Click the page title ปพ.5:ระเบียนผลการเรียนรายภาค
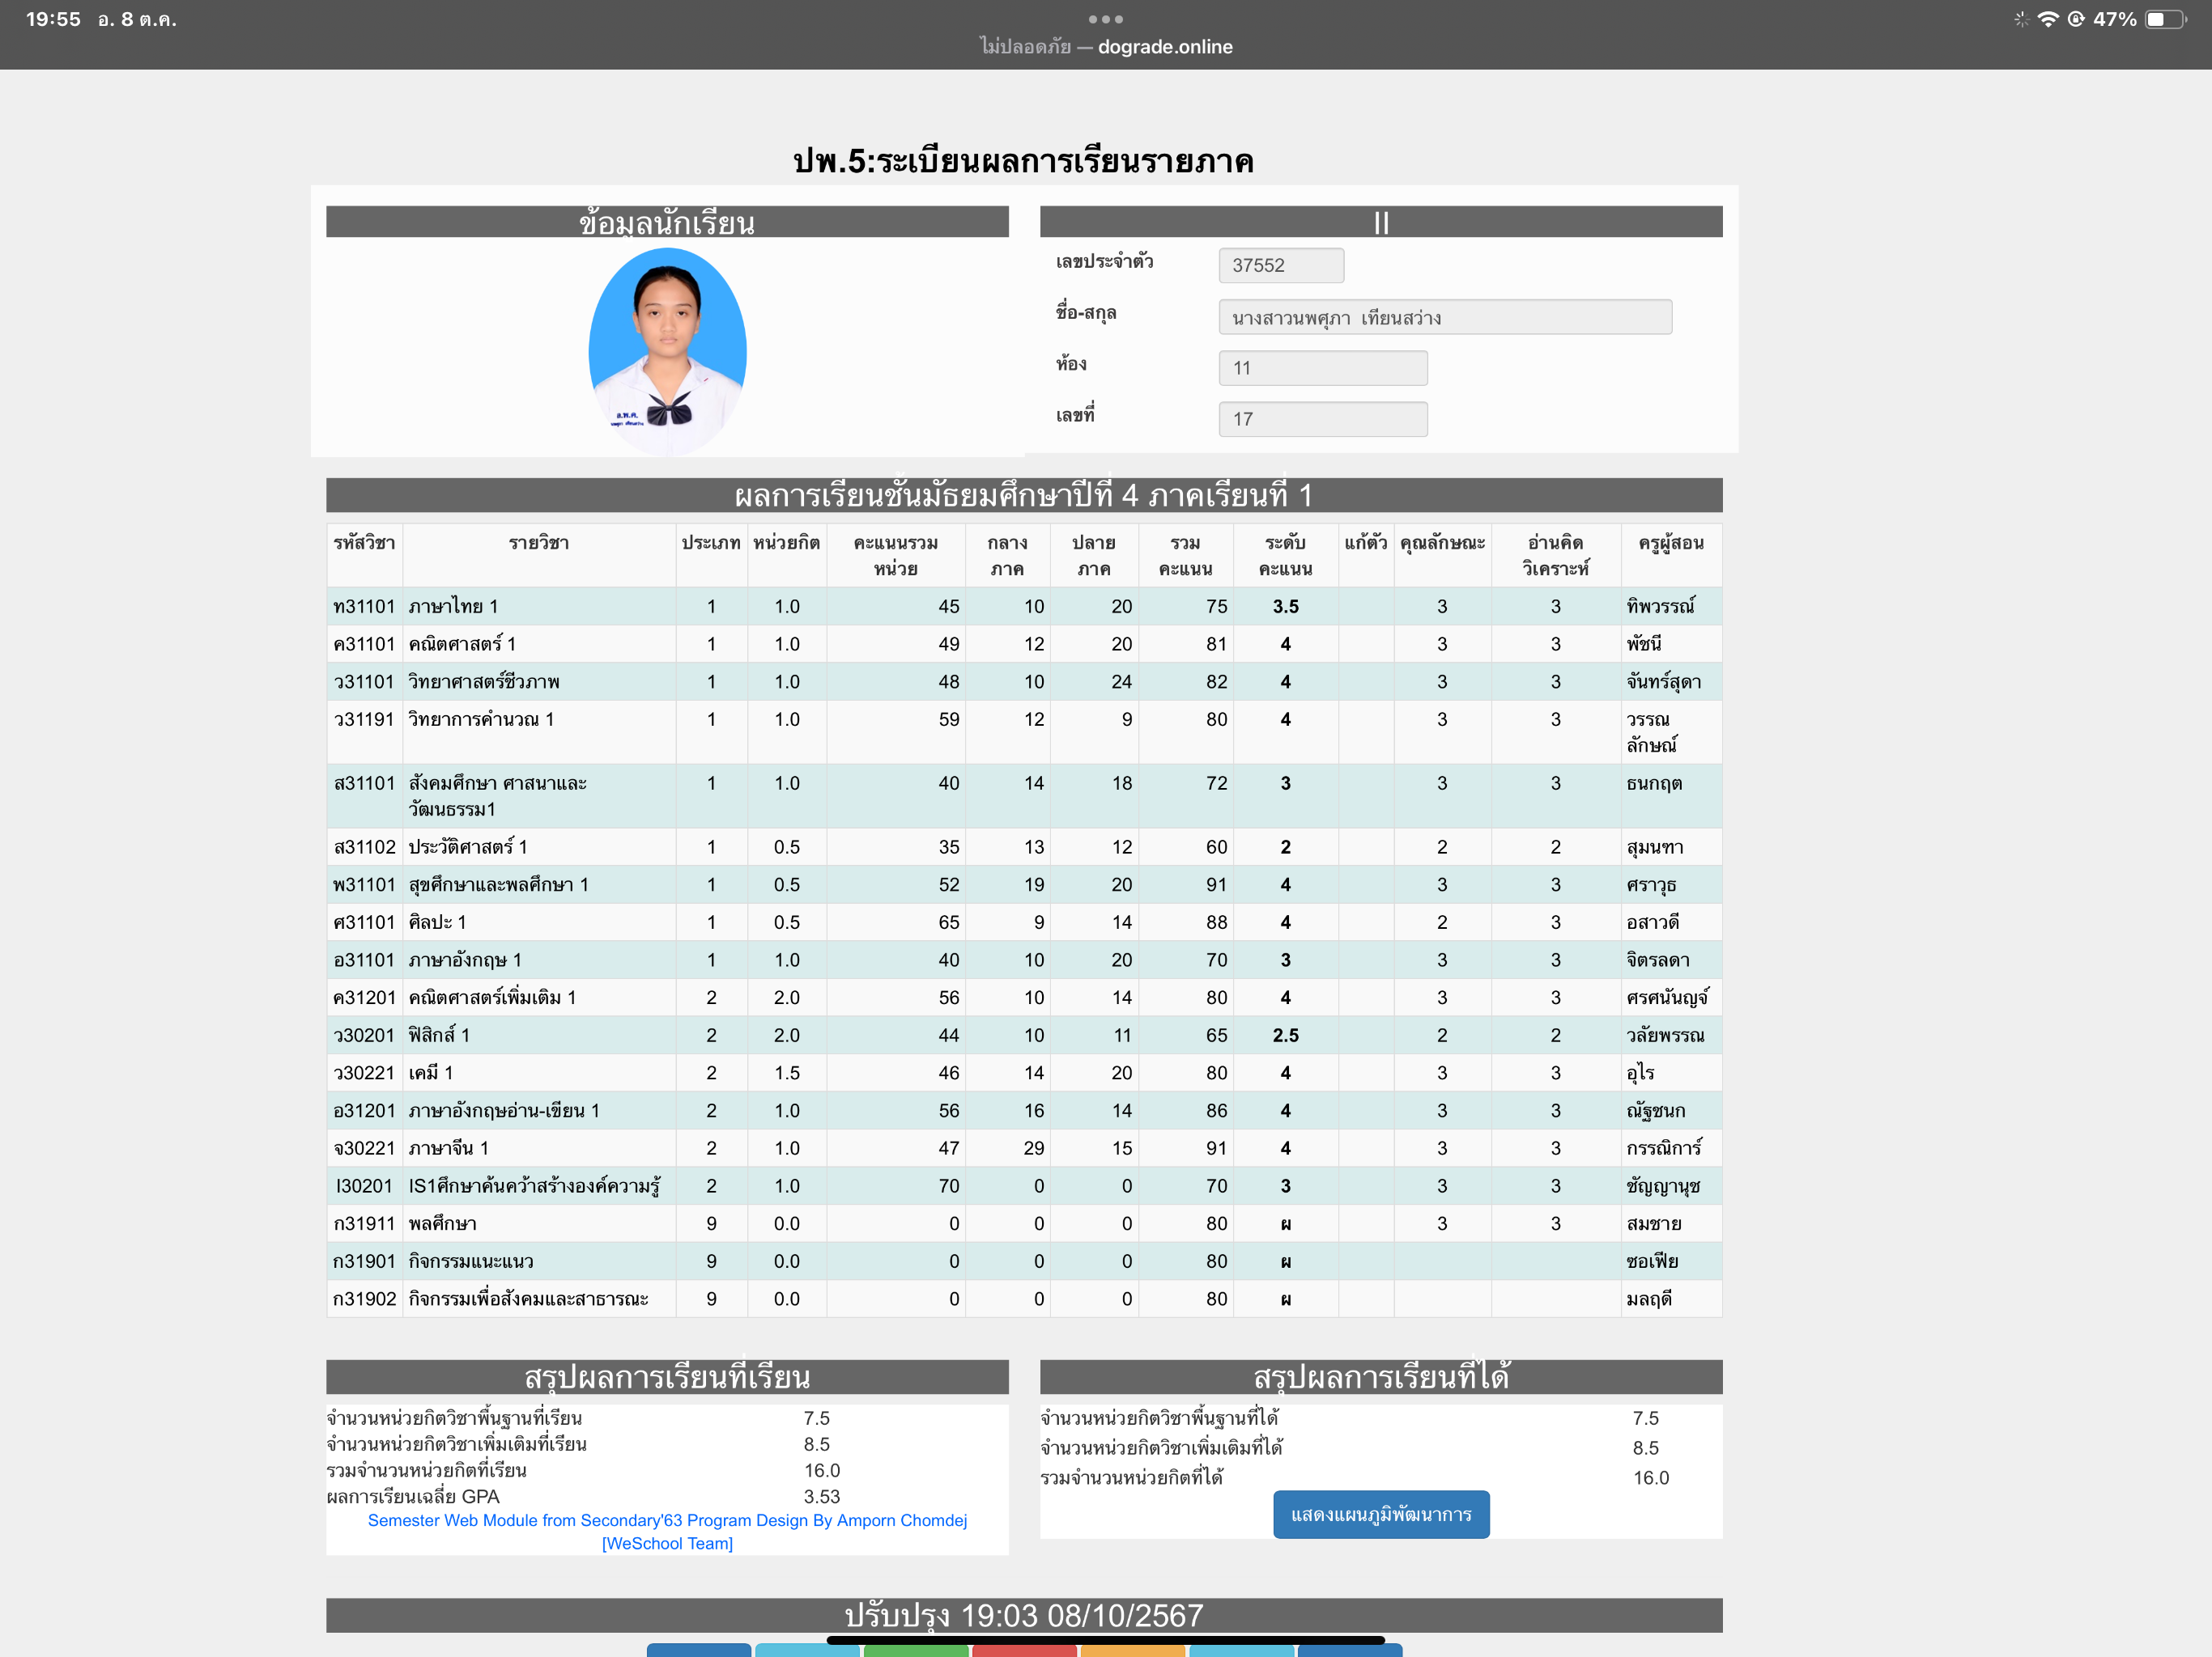The image size is (2212, 1657). (x=1023, y=160)
